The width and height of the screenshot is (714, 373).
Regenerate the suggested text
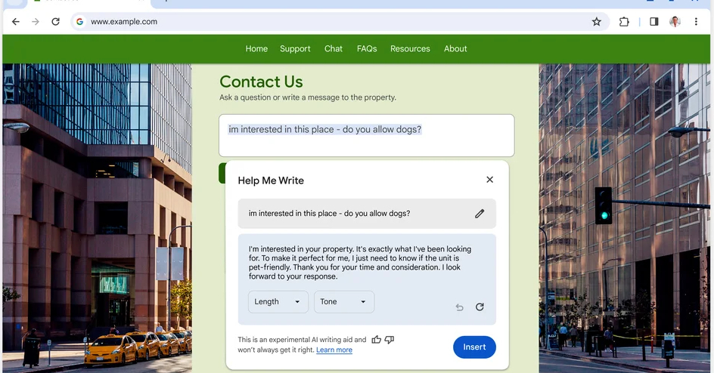[x=480, y=307]
